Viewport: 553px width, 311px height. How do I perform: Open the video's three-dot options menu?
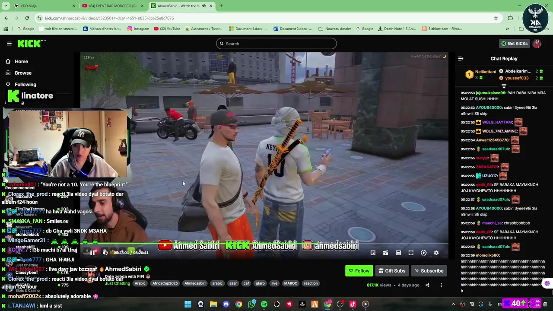(x=441, y=285)
